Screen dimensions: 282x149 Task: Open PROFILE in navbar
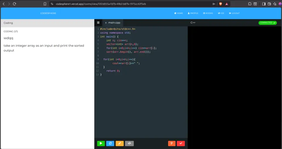click(193, 13)
